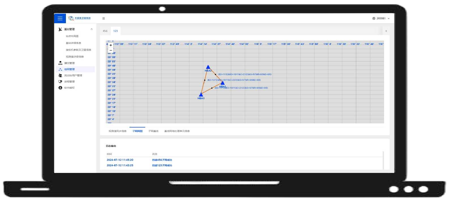Click log message 创建123子网成功
Screen dimensions: 458x205
(162, 165)
